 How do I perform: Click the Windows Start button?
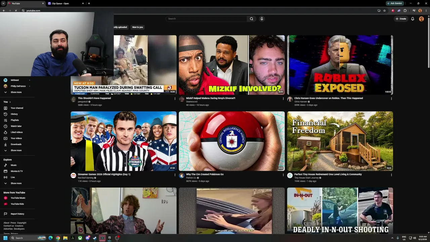5,238
